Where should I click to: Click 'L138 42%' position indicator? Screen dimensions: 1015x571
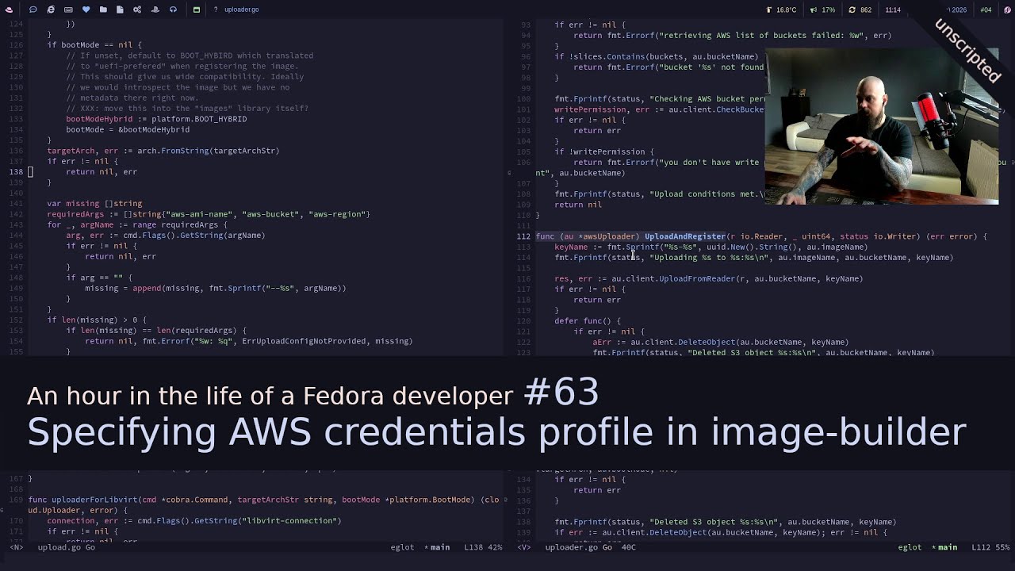pyautogui.click(x=483, y=547)
